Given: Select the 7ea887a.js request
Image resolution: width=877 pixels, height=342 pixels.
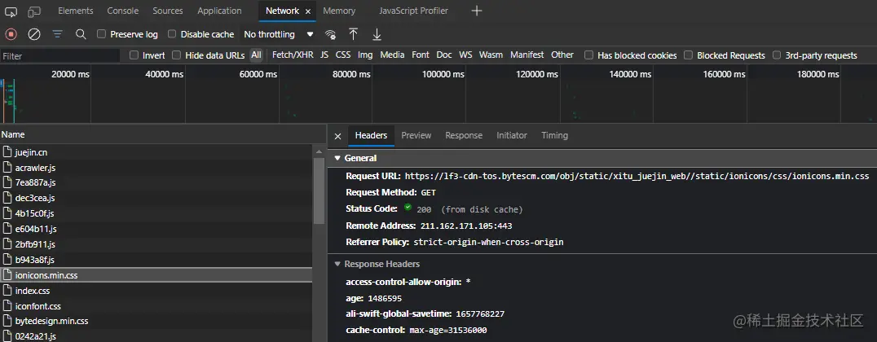Looking at the screenshot, I should pos(156,182).
